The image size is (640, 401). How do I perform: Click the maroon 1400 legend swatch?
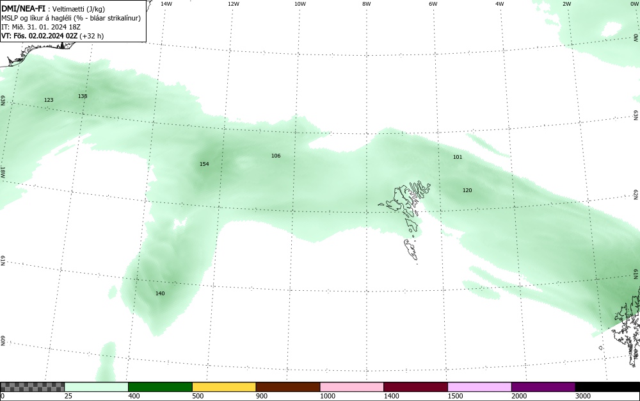coord(415,387)
